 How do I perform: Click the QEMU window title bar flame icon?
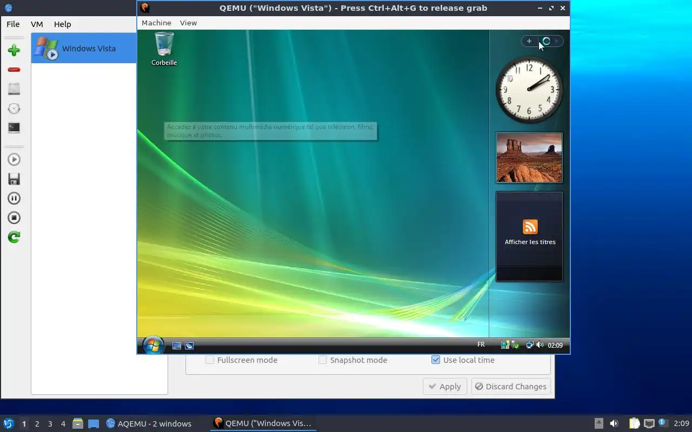pos(145,8)
